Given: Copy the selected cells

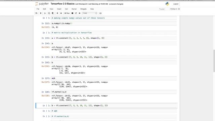Looking at the screenshot, I should [x=49, y=13].
